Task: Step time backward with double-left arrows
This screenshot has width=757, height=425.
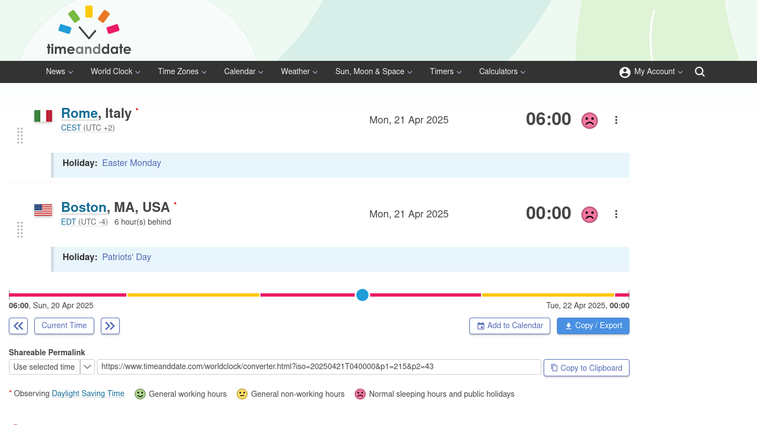Action: 18,326
